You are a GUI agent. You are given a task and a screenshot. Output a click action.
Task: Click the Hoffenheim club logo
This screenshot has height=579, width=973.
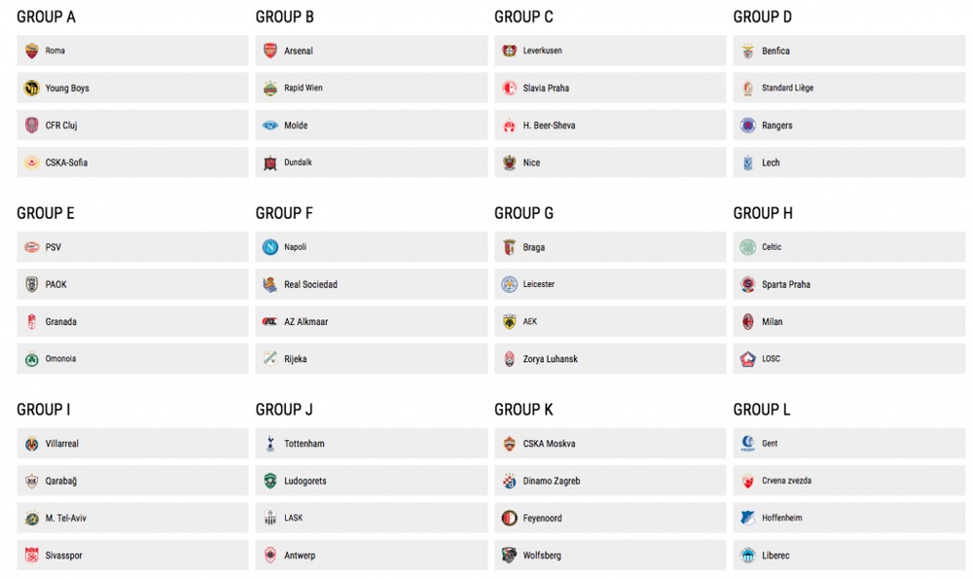point(747,519)
